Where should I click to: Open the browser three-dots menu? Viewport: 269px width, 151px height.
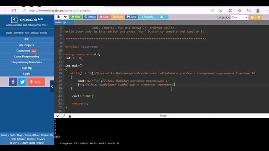267,10
